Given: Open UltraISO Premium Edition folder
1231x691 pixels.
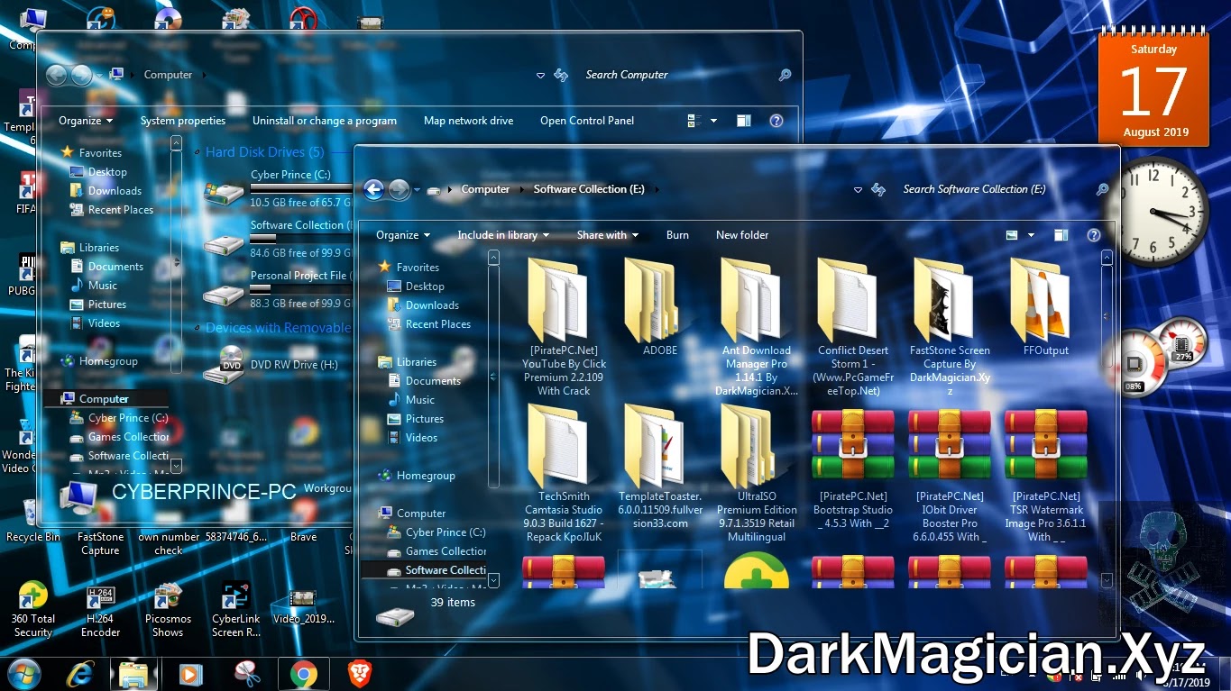Looking at the screenshot, I should click(756, 472).
